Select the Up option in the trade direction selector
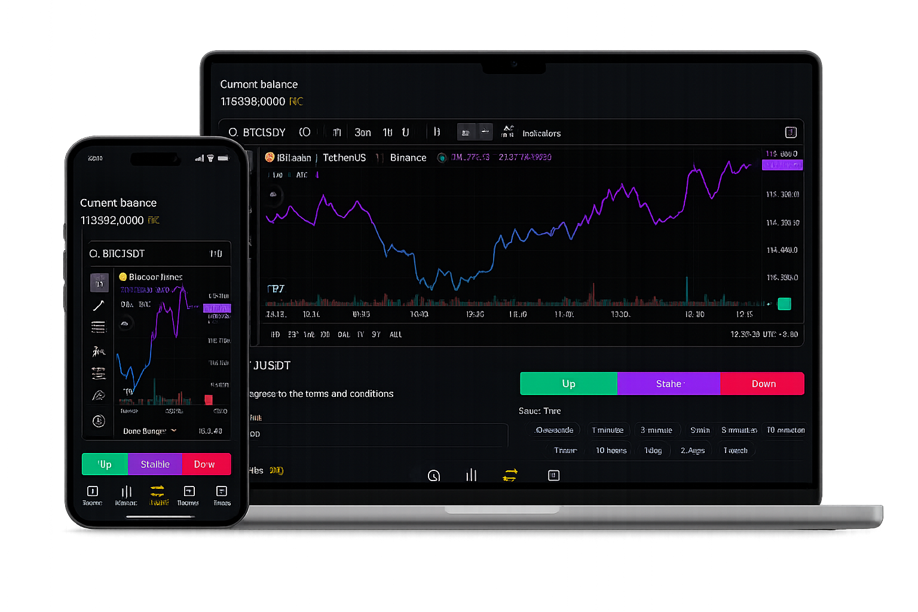918x612 pixels. click(568, 383)
